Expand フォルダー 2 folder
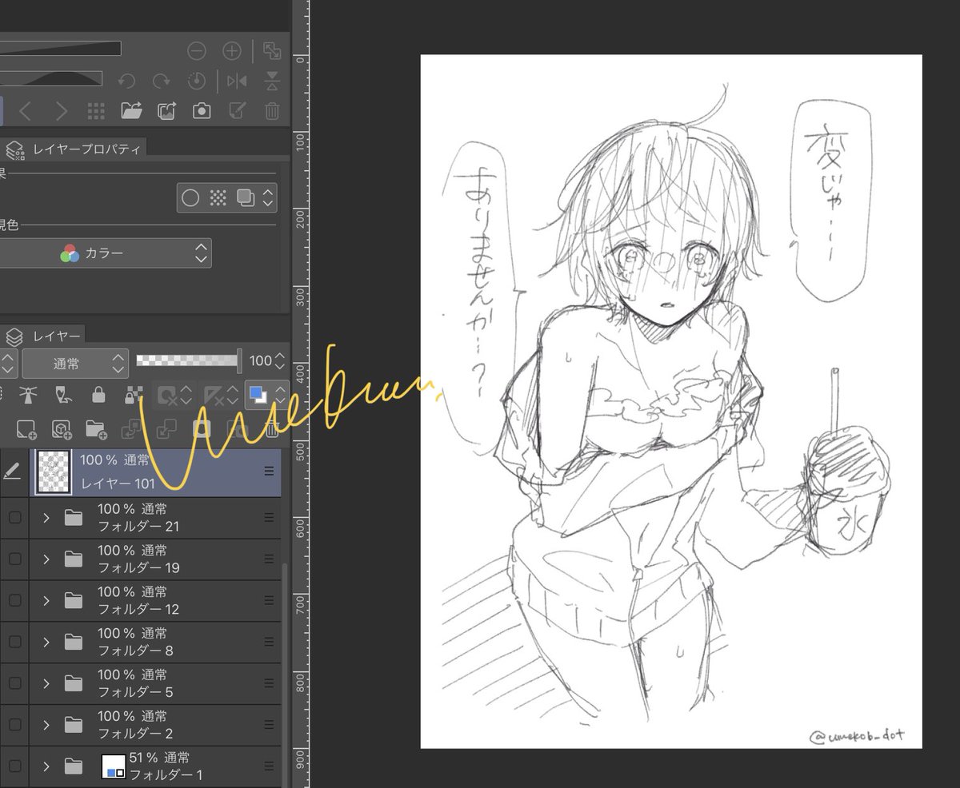This screenshot has width=960, height=788. (46, 725)
